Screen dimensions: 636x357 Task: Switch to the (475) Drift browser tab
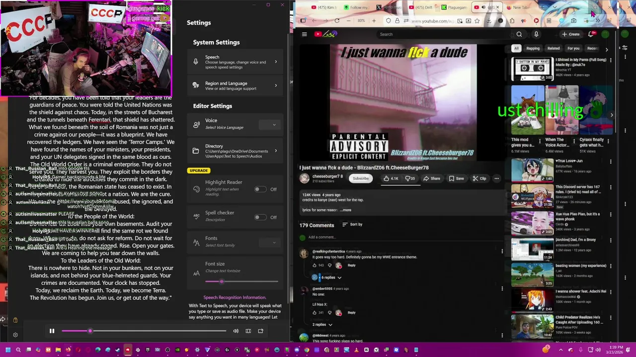click(422, 7)
